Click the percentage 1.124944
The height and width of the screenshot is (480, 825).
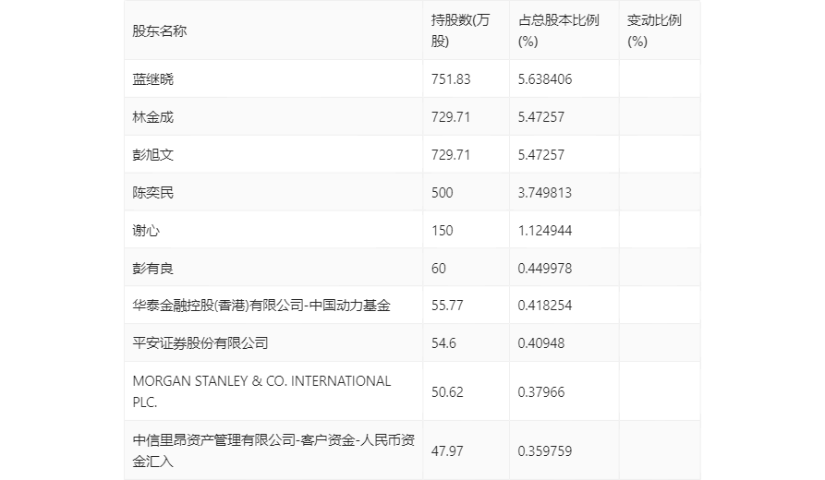point(544,231)
